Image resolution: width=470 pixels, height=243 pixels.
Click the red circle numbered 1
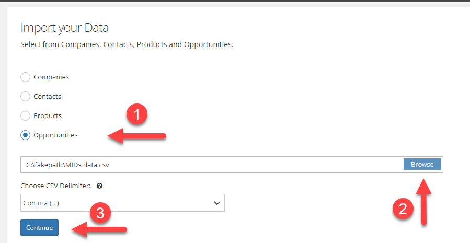(x=136, y=115)
